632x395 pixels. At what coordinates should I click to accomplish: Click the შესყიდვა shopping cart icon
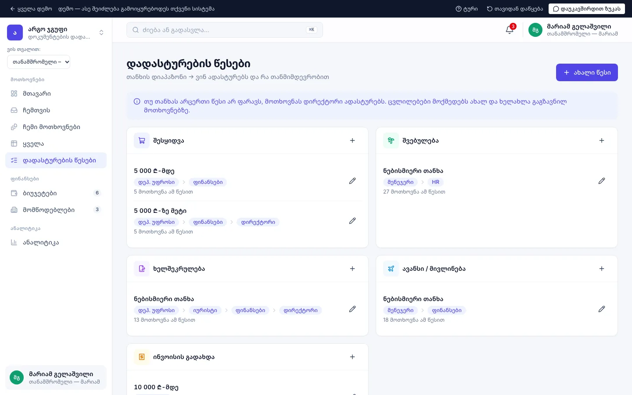(142, 140)
